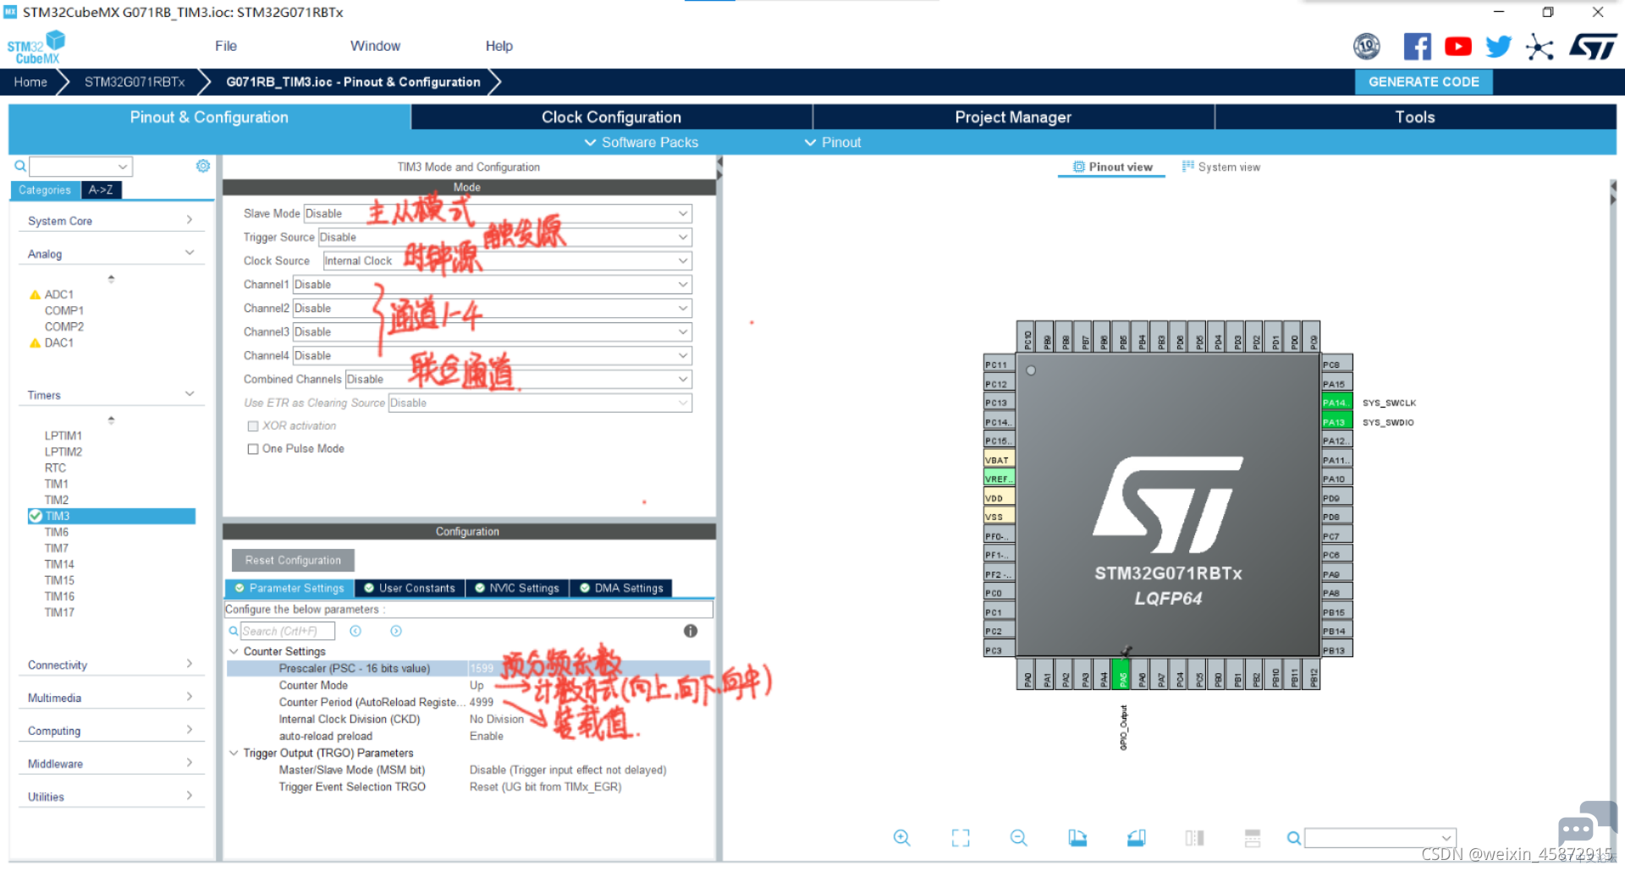Select the green PA14 SYS_SWCLK pin
1625x871 pixels.
point(1336,403)
